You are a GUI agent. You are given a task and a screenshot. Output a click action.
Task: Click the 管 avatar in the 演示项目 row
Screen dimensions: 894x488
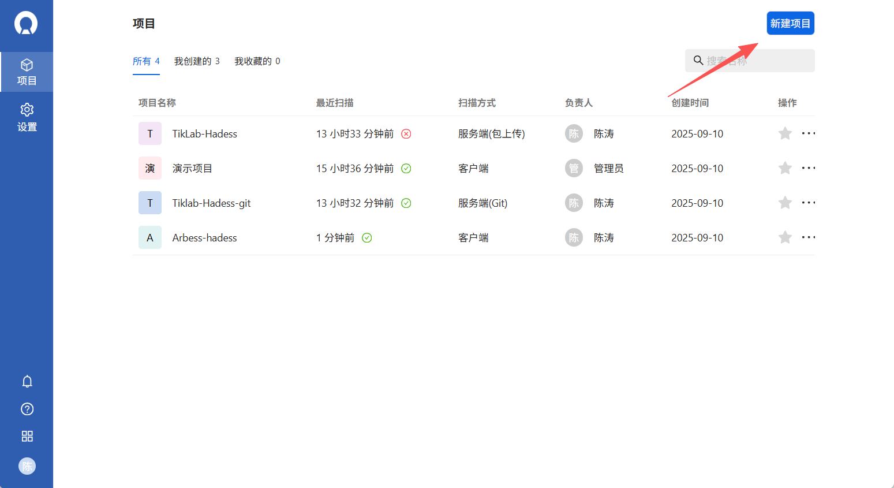tap(574, 168)
